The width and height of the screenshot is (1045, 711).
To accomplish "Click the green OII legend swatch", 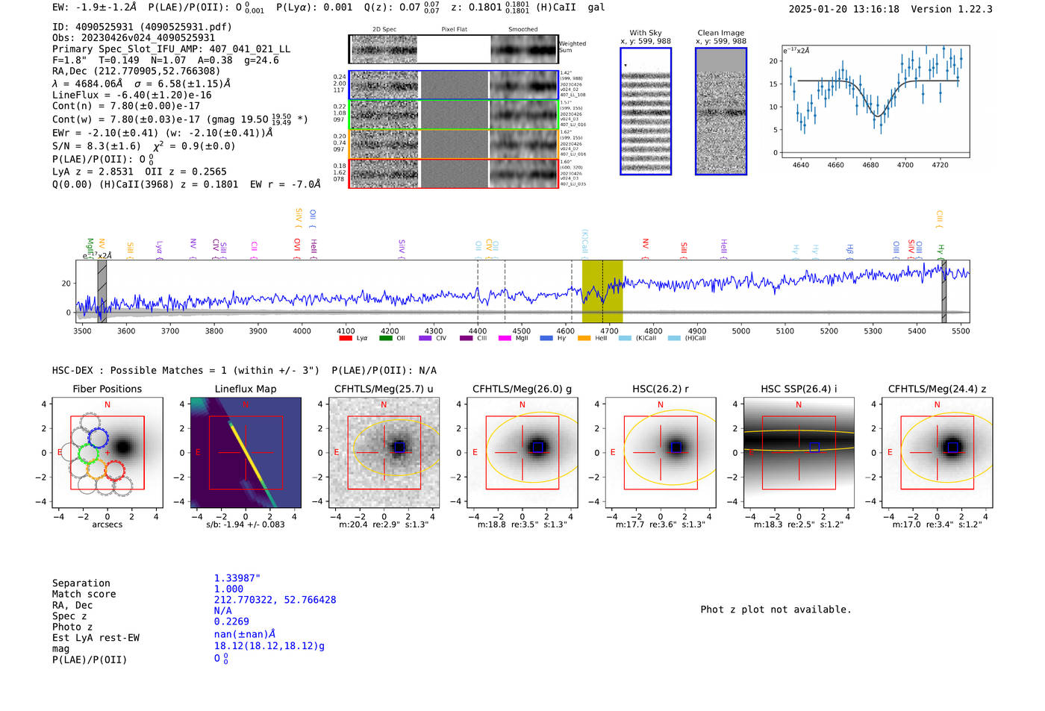I will pyautogui.click(x=385, y=338).
